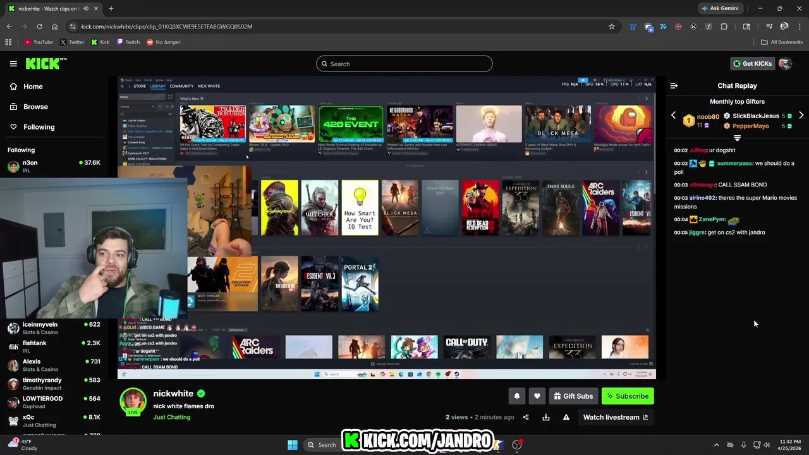Open Browse in the Kick sidebar
This screenshot has height=455, width=809.
click(28, 107)
